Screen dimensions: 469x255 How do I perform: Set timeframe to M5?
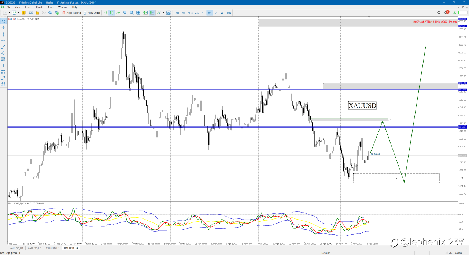(184, 12)
